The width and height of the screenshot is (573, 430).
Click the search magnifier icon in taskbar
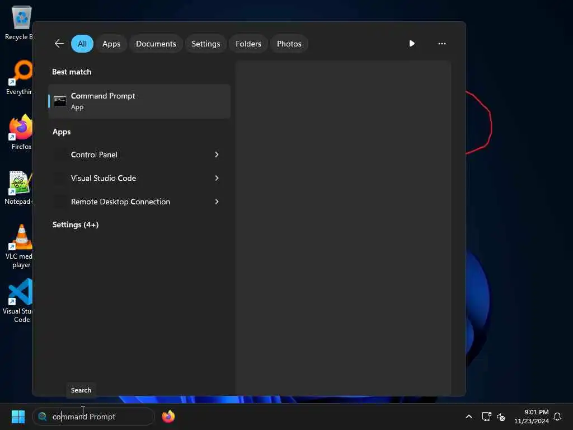point(43,417)
